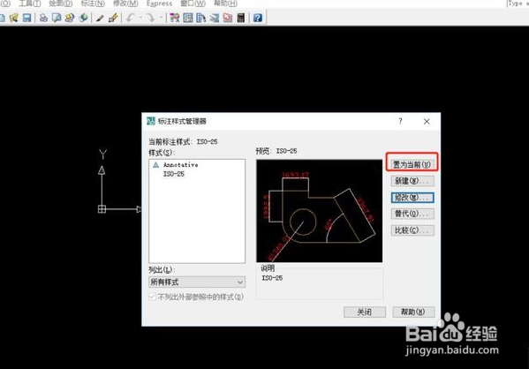Viewport: 529px width, 369px height.
Task: Click the Save floppy disk icon
Action: click(x=27, y=18)
